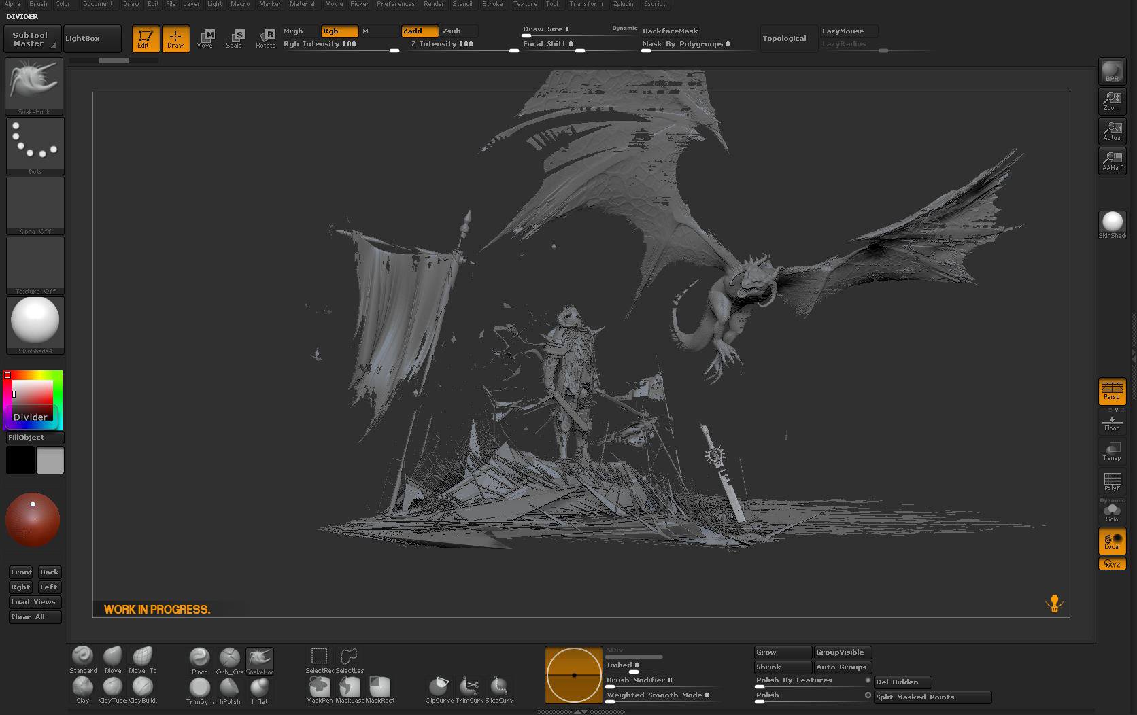1137x715 pixels.
Task: Open the Preferences menu
Action: pos(396,4)
